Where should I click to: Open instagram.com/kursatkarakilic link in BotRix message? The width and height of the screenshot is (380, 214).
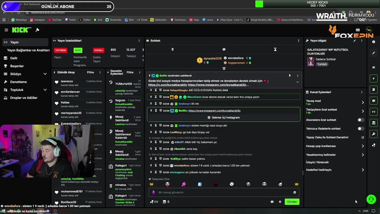click(214, 111)
